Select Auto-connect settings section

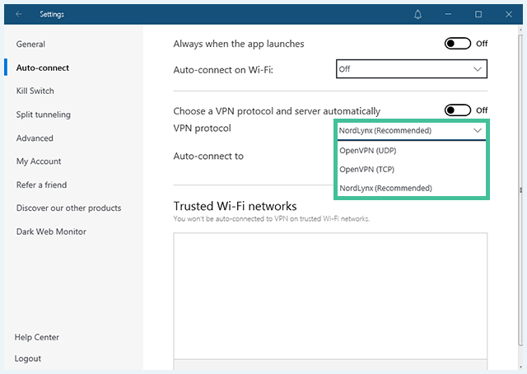(x=43, y=68)
